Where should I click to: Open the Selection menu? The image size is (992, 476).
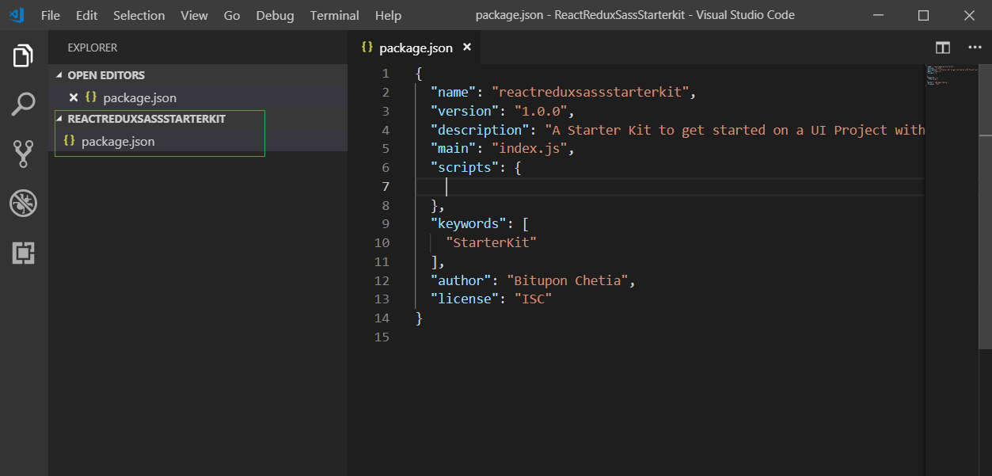click(x=139, y=15)
